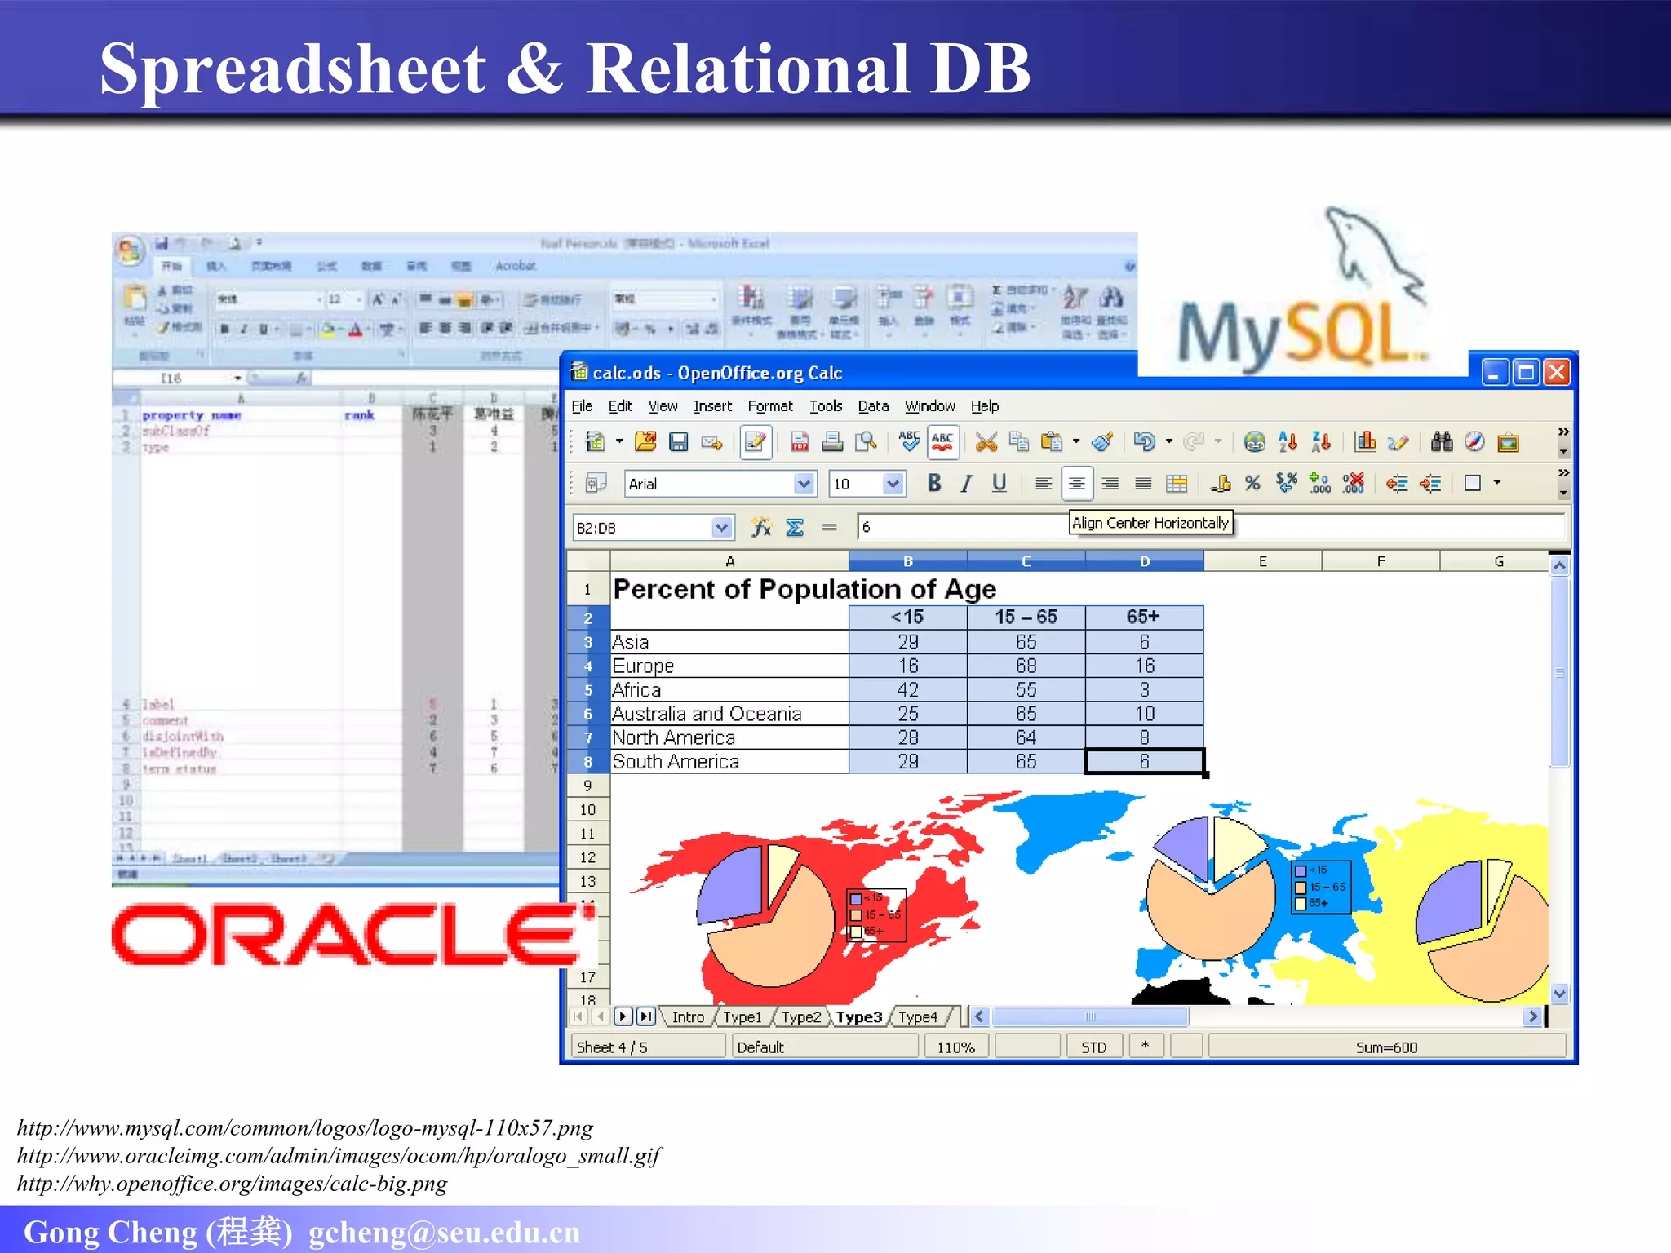Open the Insert menu

coord(712,406)
